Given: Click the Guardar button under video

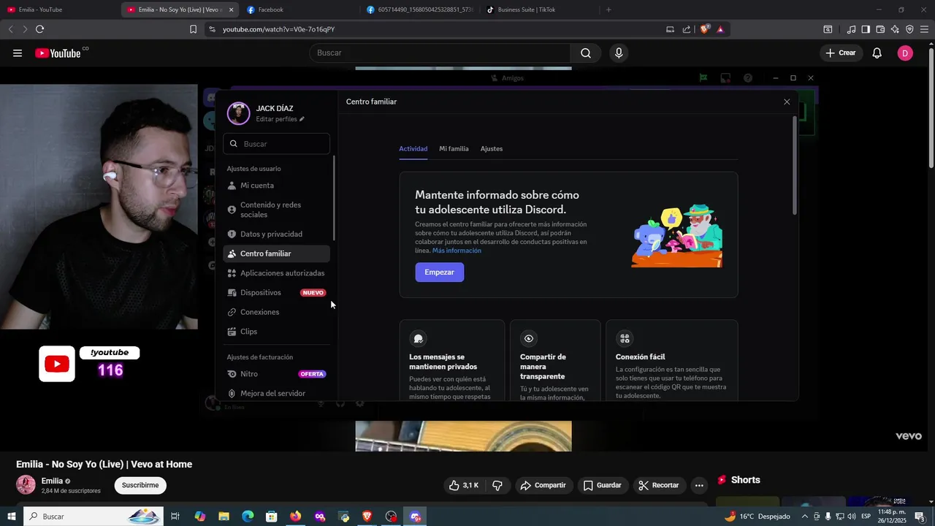Looking at the screenshot, I should tap(603, 485).
